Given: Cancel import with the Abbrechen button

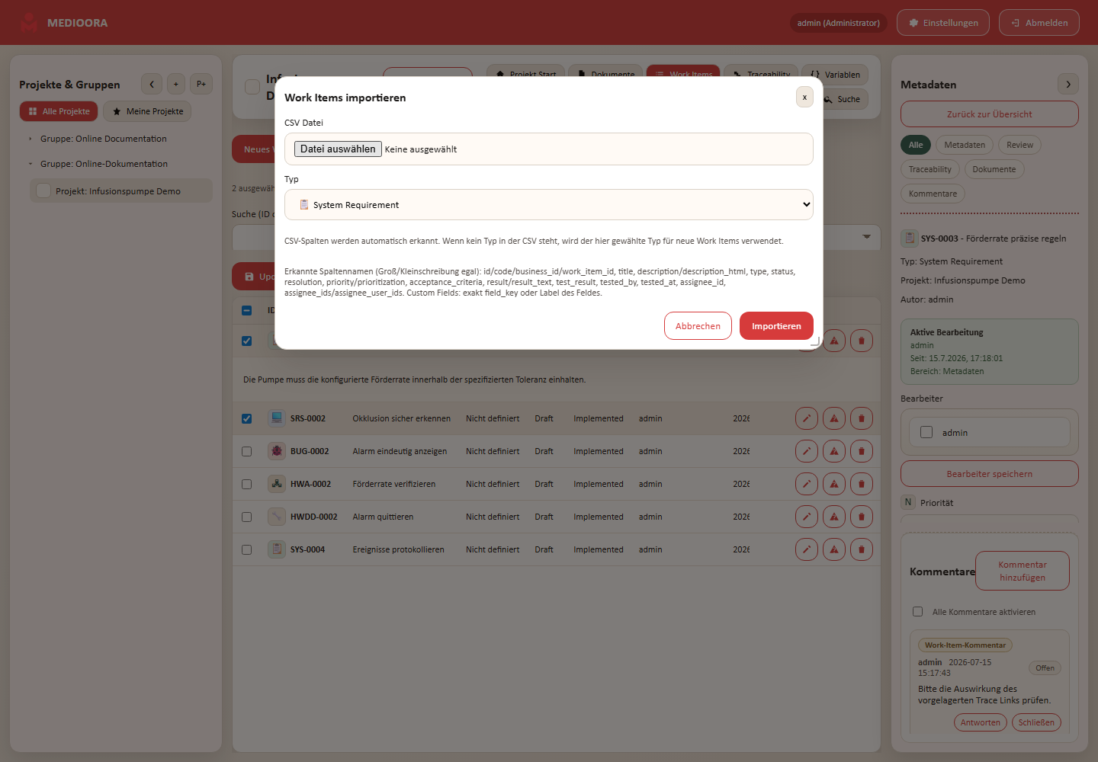Looking at the screenshot, I should pos(698,326).
